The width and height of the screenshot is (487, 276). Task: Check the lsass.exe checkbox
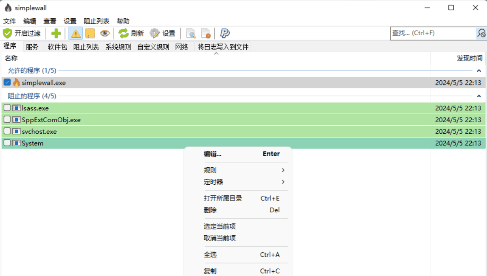(7, 108)
